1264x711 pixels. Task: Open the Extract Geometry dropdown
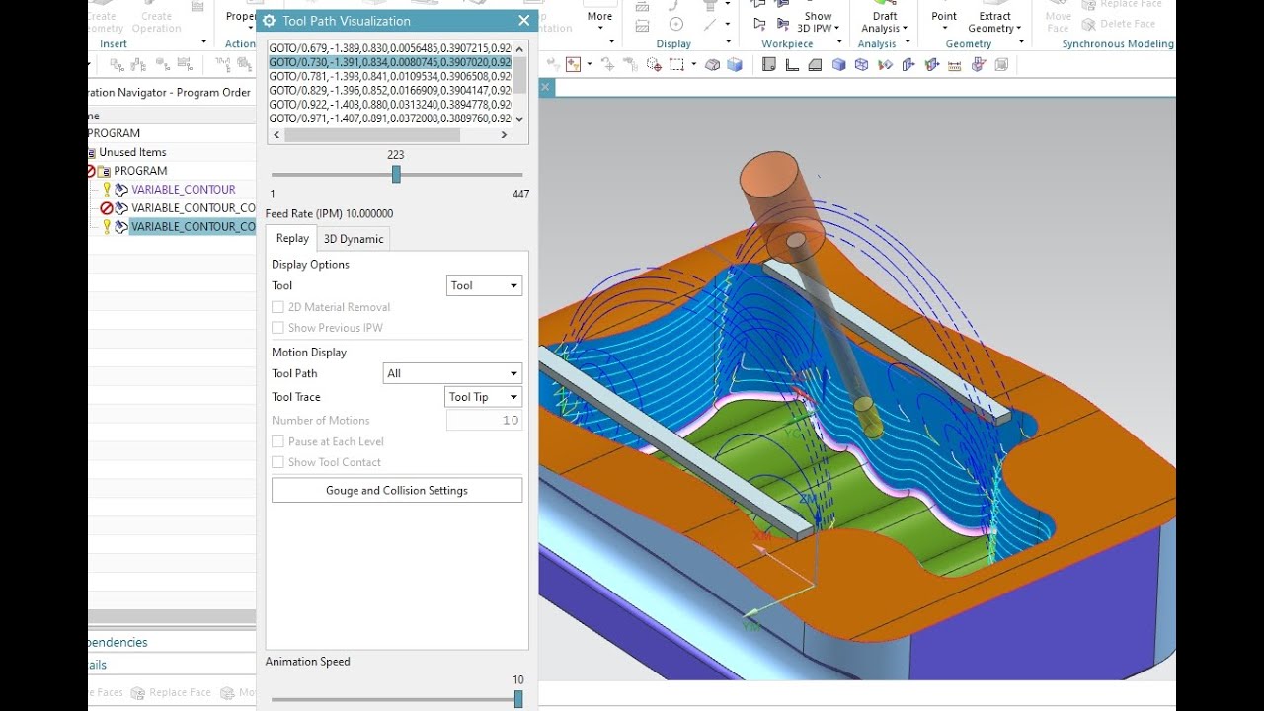[x=995, y=23]
